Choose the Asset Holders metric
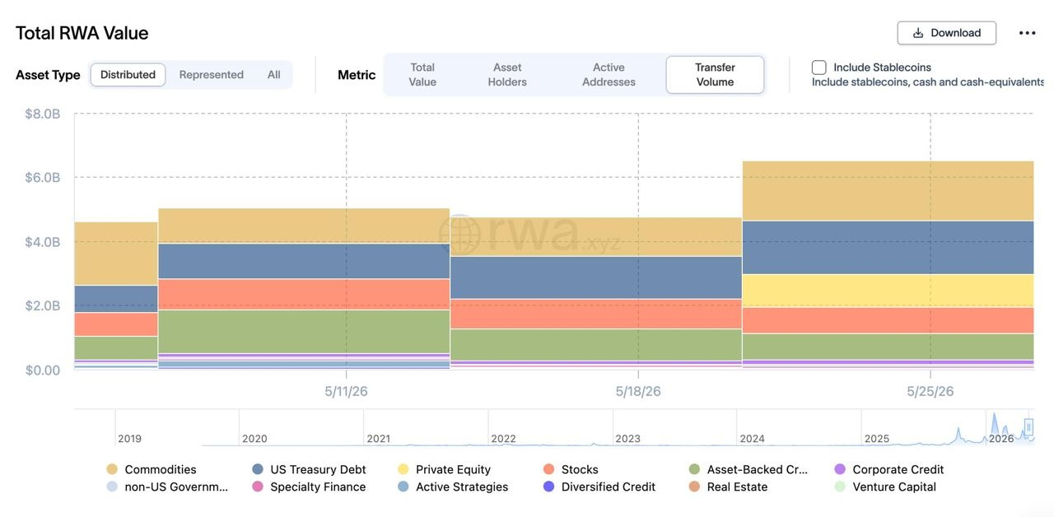1054x517 pixels. [507, 75]
